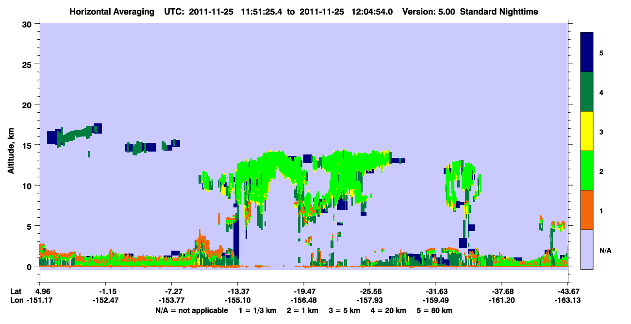Click the longitude value -163.13

(568, 301)
